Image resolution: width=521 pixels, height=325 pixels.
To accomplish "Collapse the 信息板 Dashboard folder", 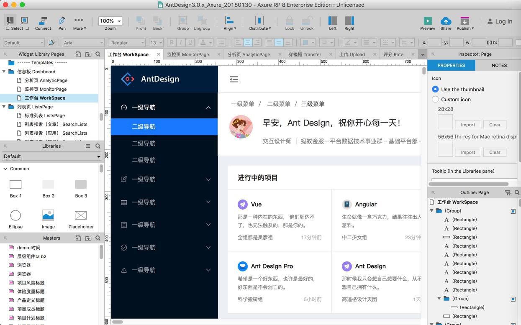I will pos(4,72).
